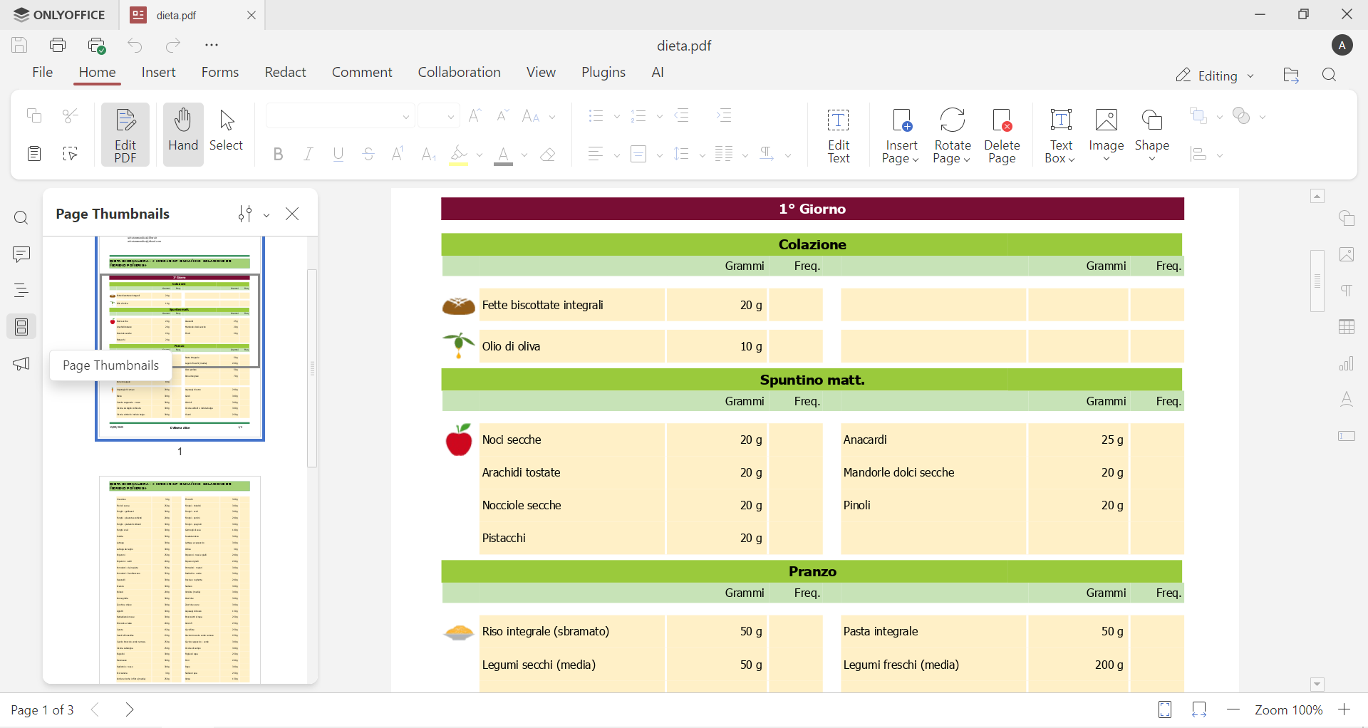Click the Delete Page icon
Viewport: 1368px width, 728px height.
coord(1002,135)
